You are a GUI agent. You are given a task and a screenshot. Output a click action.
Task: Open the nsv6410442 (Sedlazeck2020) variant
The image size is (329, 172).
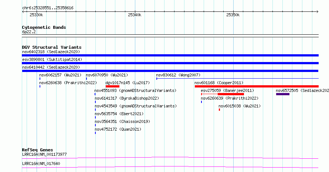(x=51, y=67)
